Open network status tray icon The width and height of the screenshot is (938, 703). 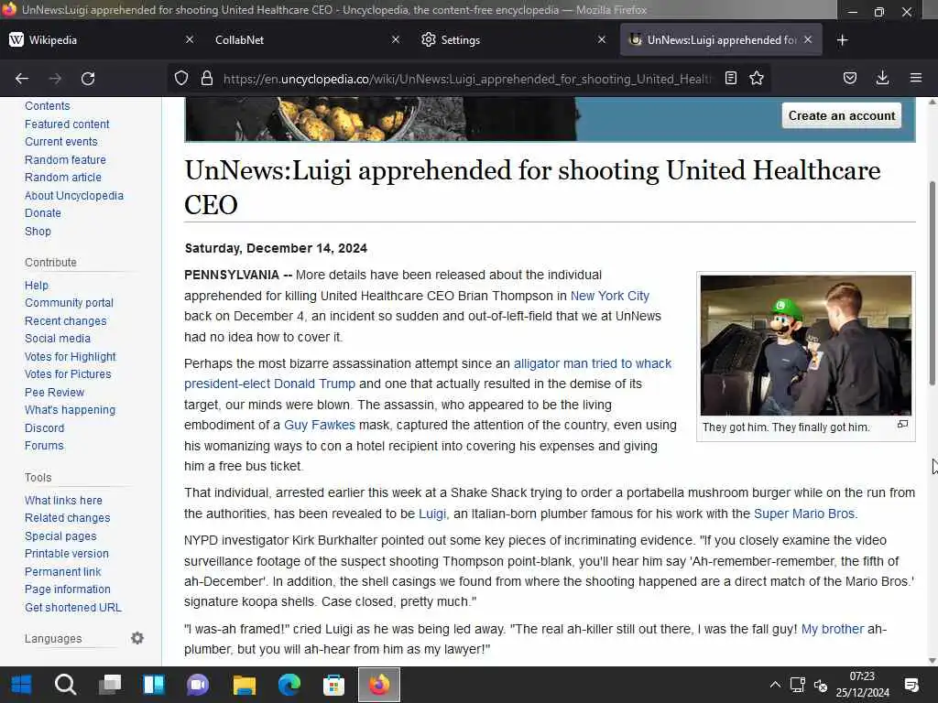pyautogui.click(x=798, y=685)
